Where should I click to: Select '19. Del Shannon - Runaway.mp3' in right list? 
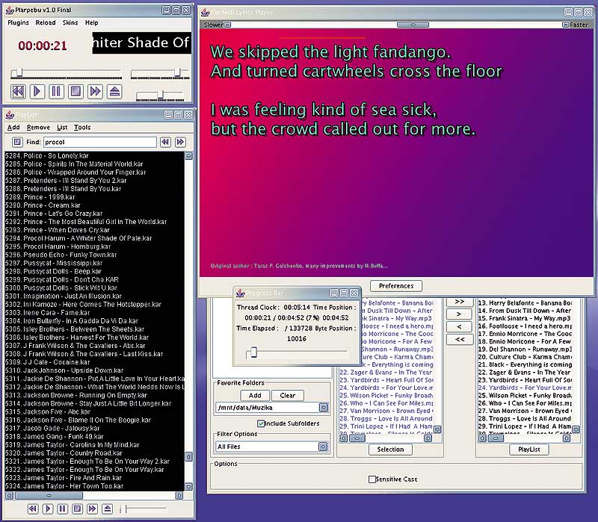click(x=525, y=349)
